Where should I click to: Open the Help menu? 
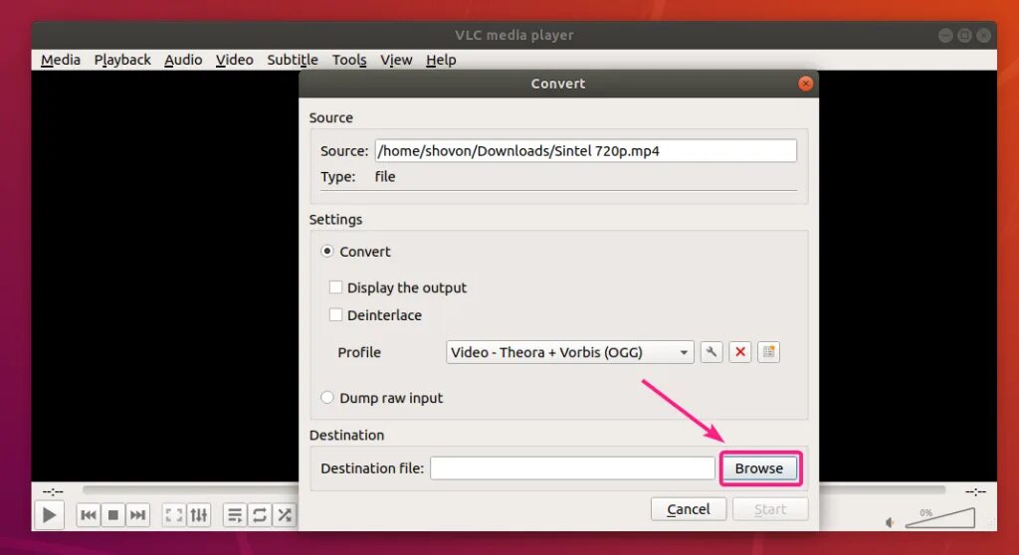(x=441, y=60)
